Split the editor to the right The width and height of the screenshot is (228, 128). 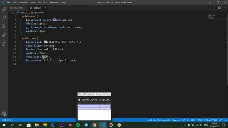pos(219,8)
